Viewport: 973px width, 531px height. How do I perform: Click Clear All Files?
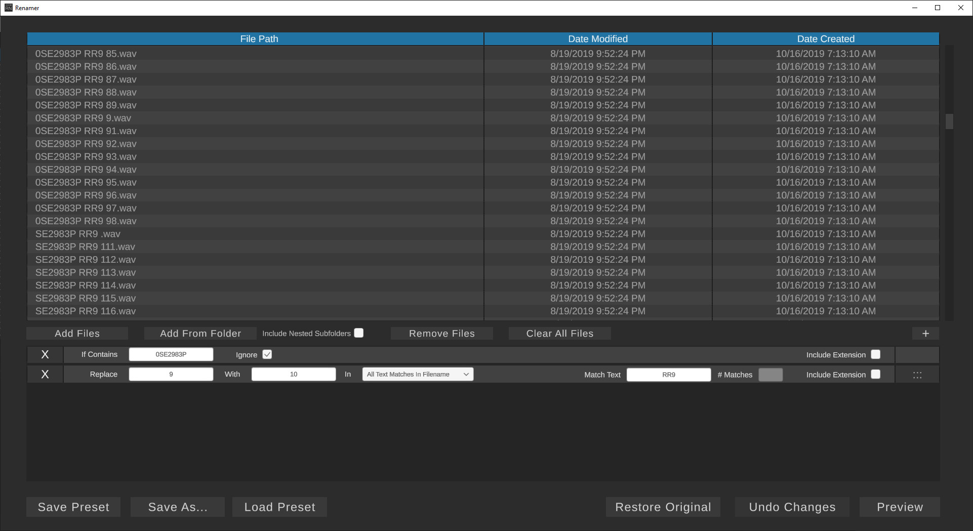tap(559, 333)
